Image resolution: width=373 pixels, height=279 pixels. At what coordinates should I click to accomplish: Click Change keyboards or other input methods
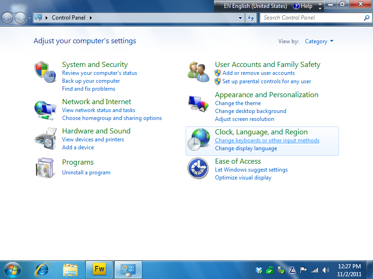(267, 140)
